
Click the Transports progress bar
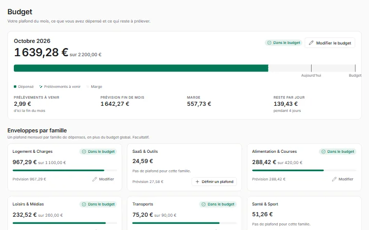click(184, 223)
